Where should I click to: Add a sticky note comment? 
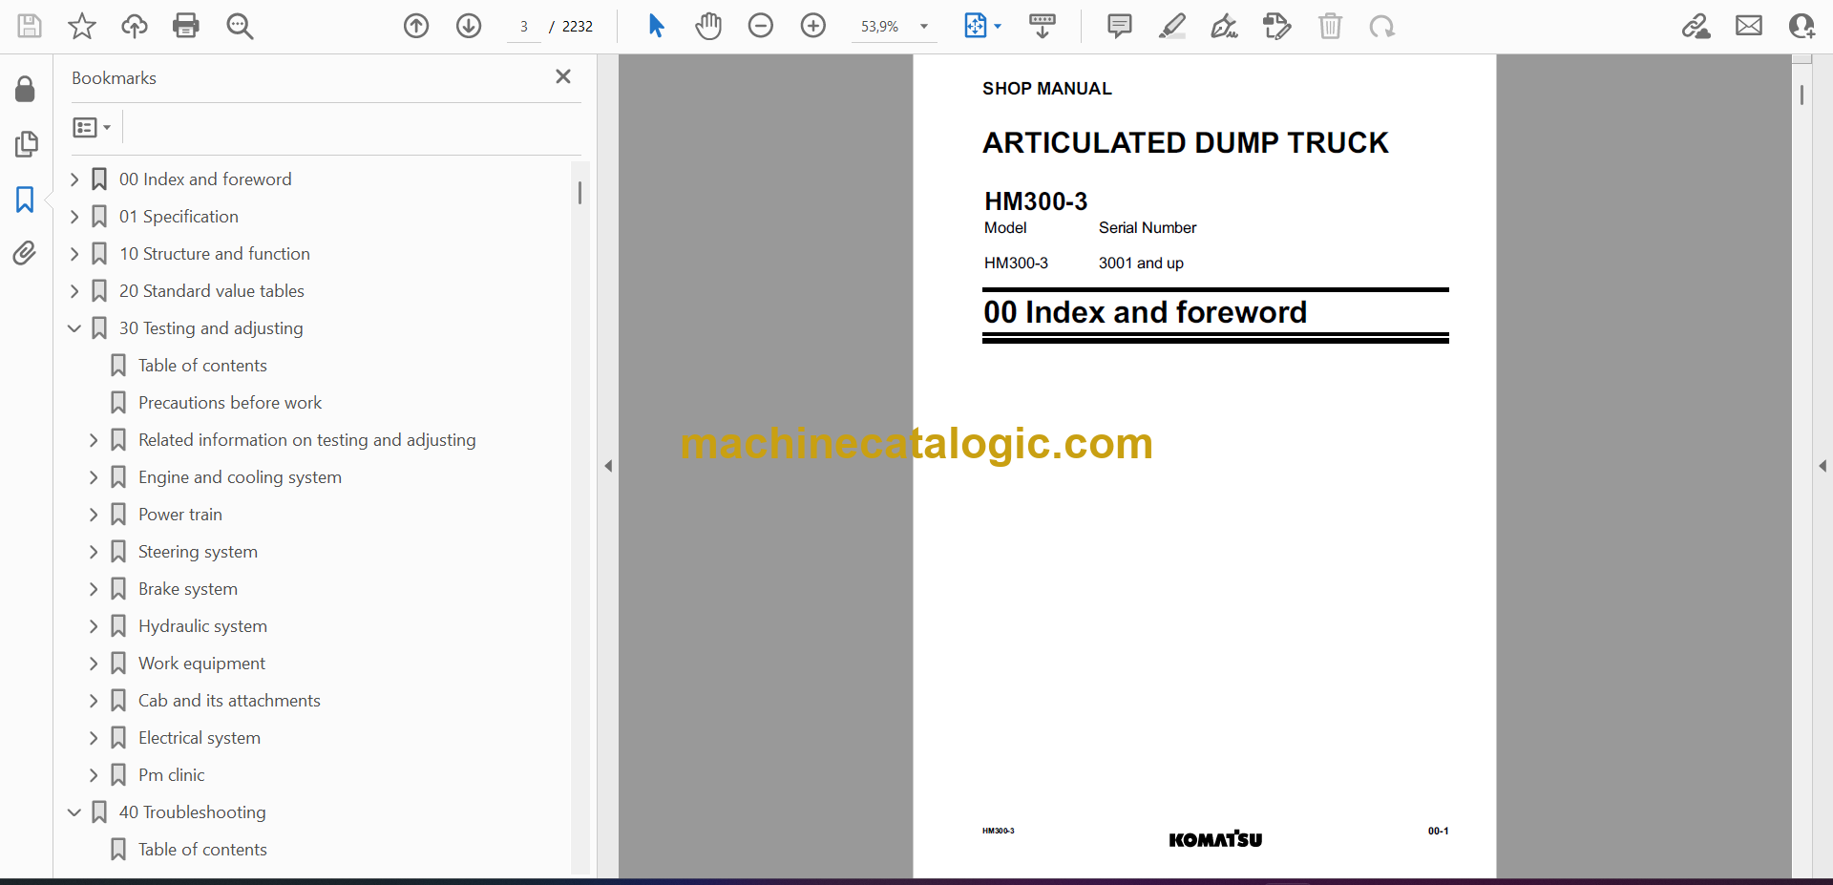pyautogui.click(x=1120, y=26)
